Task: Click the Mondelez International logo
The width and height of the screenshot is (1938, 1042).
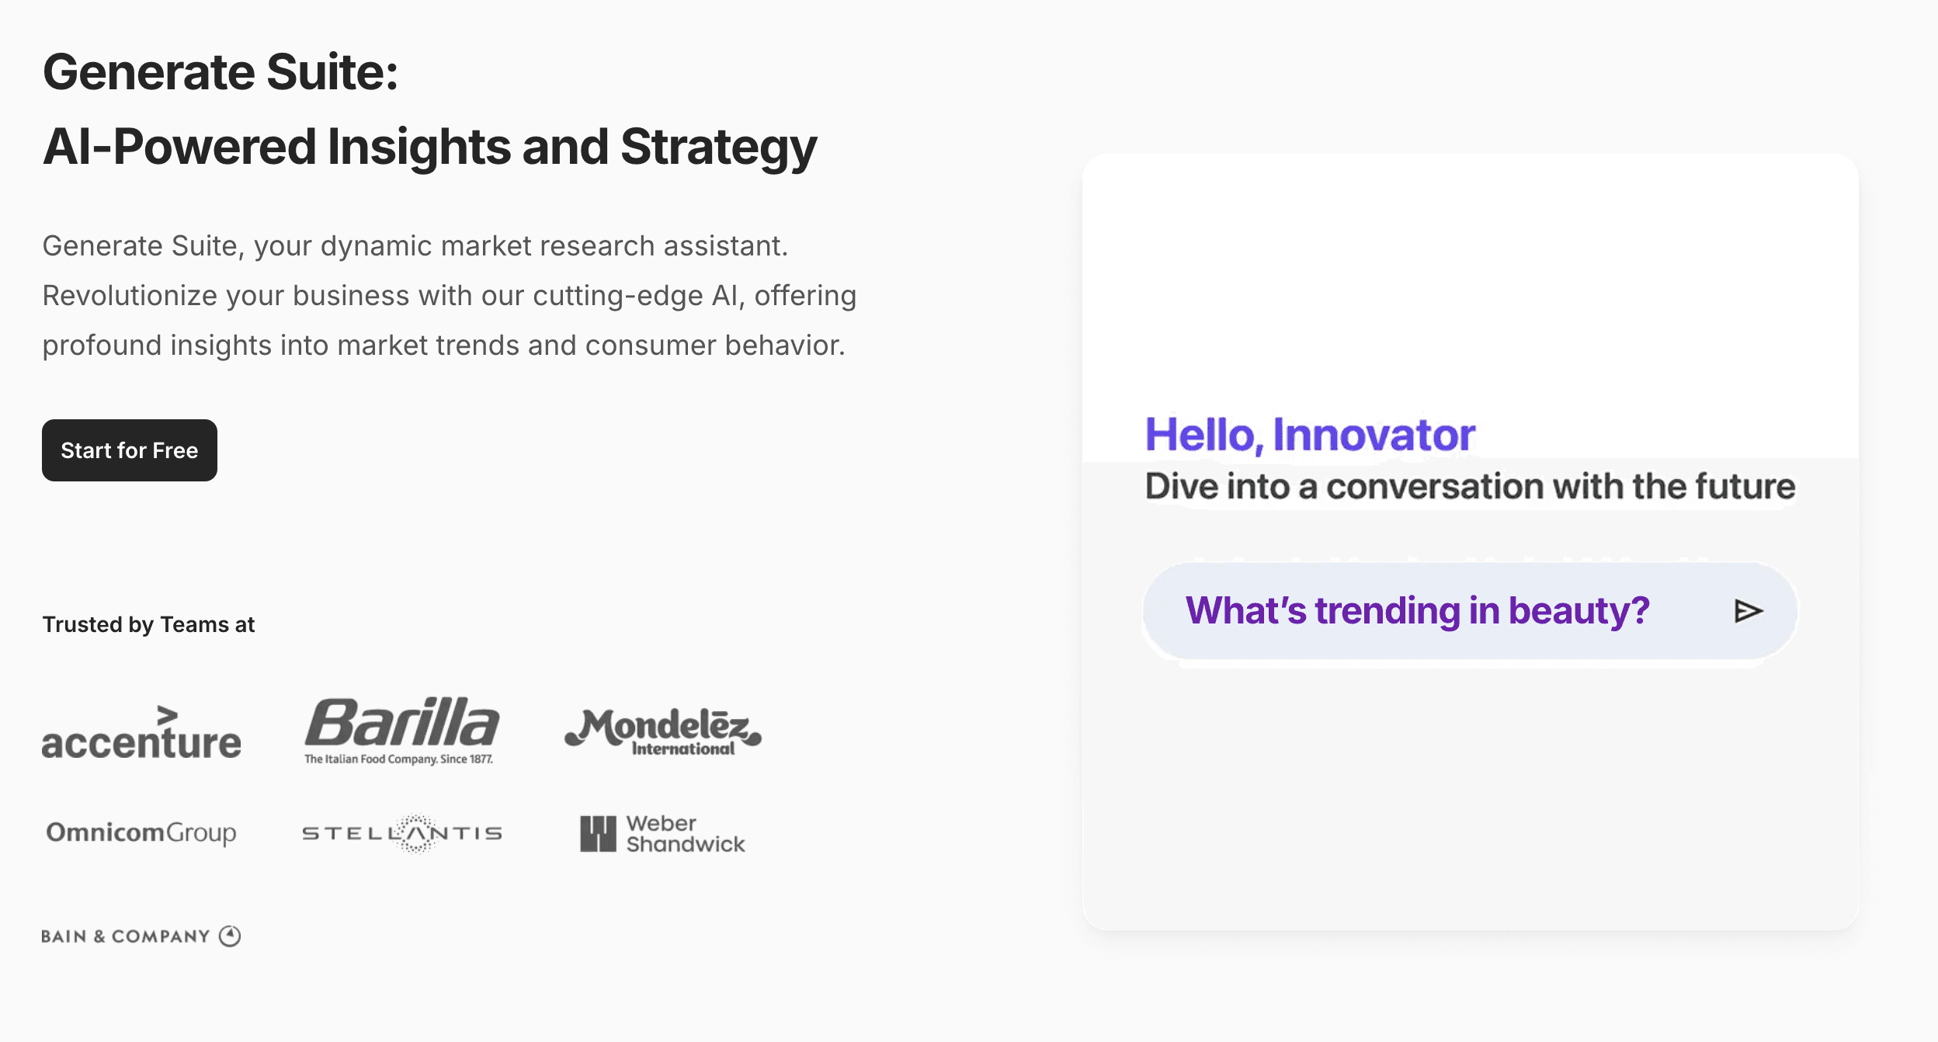Action: (662, 731)
